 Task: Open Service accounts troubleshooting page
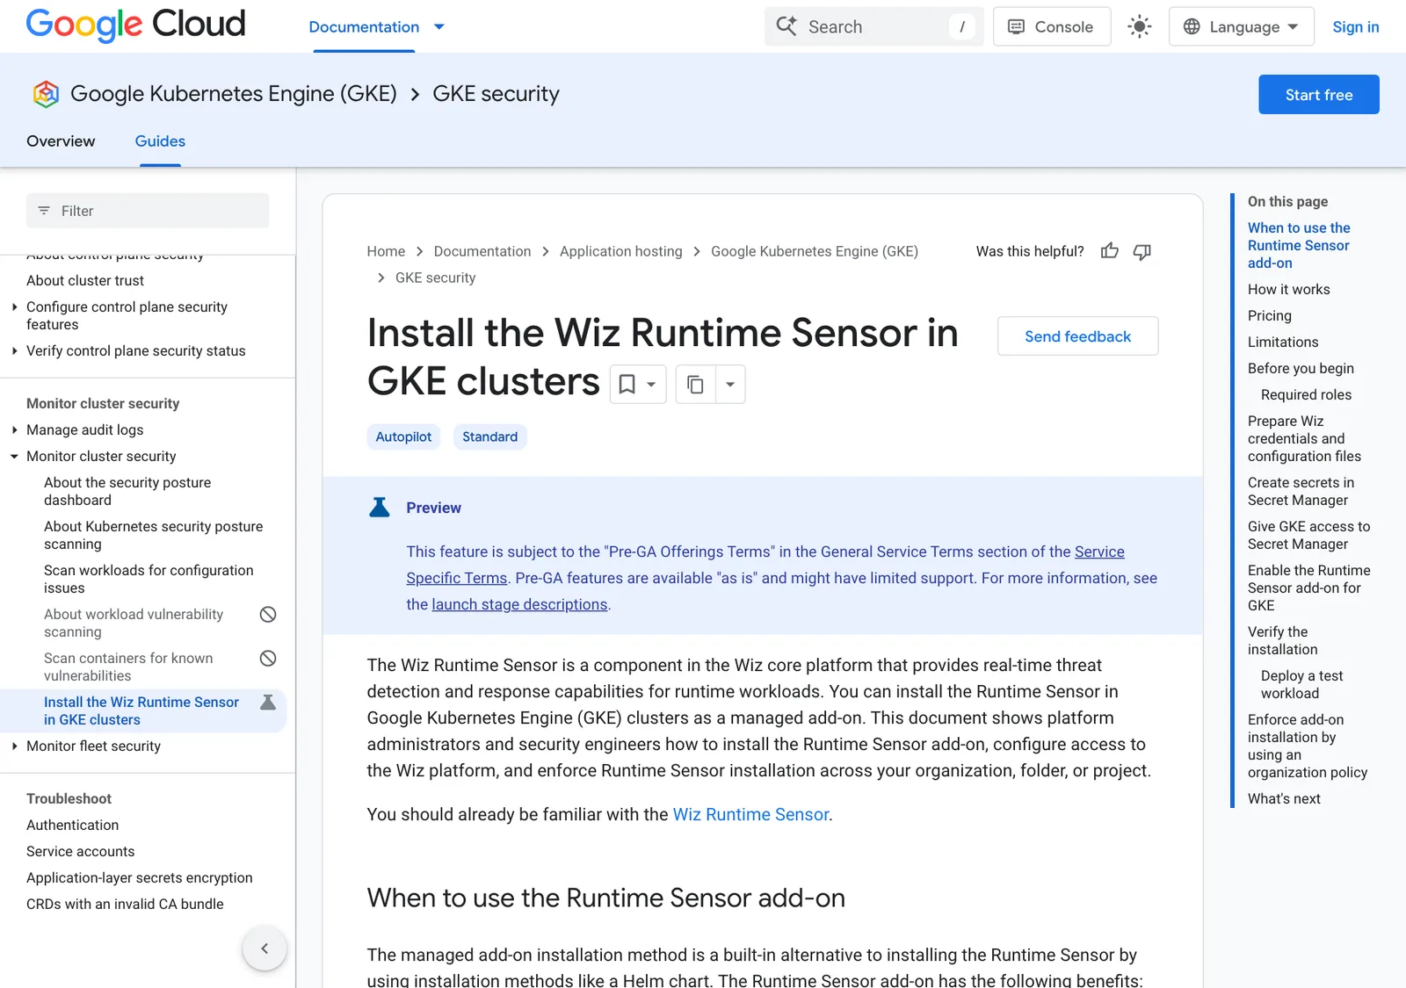tap(81, 851)
